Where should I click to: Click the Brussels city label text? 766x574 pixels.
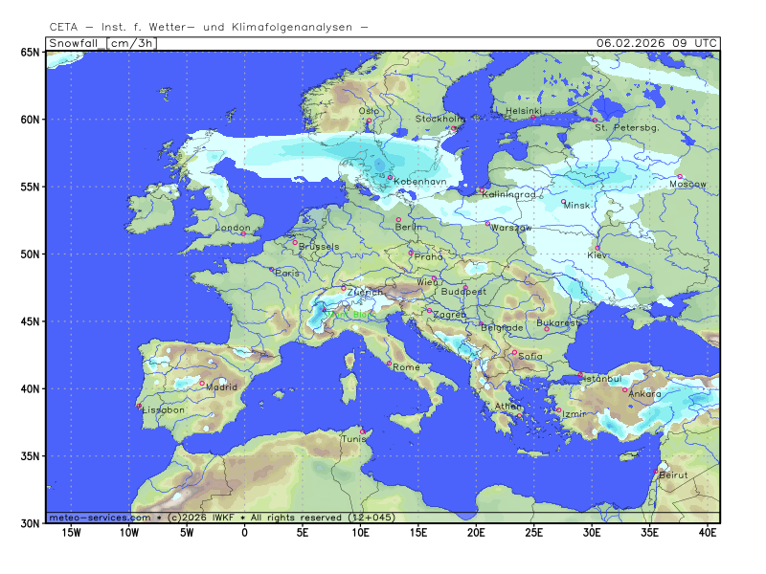click(320, 247)
